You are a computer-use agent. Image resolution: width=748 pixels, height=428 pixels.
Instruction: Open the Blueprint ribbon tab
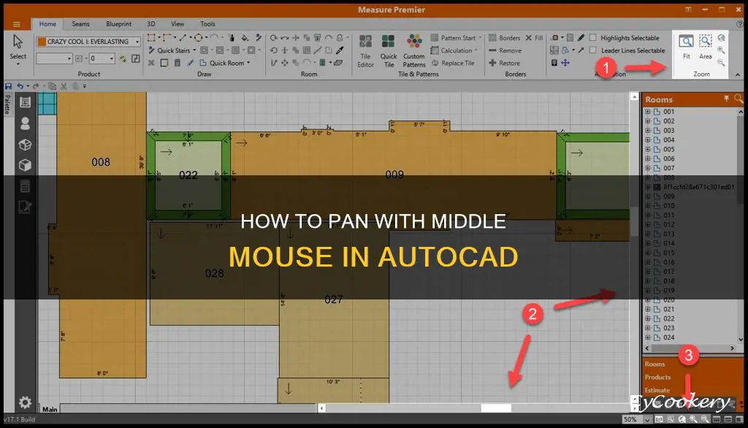click(x=118, y=24)
